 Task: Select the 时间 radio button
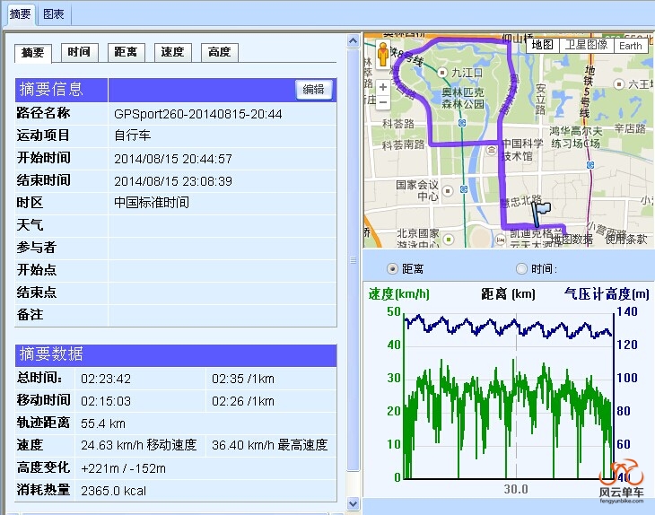coord(521,269)
